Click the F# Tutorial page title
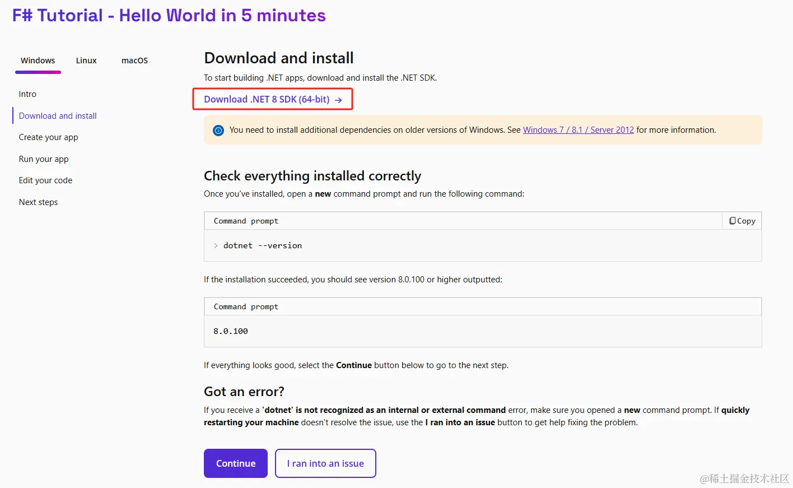The height and width of the screenshot is (488, 793). tap(169, 15)
